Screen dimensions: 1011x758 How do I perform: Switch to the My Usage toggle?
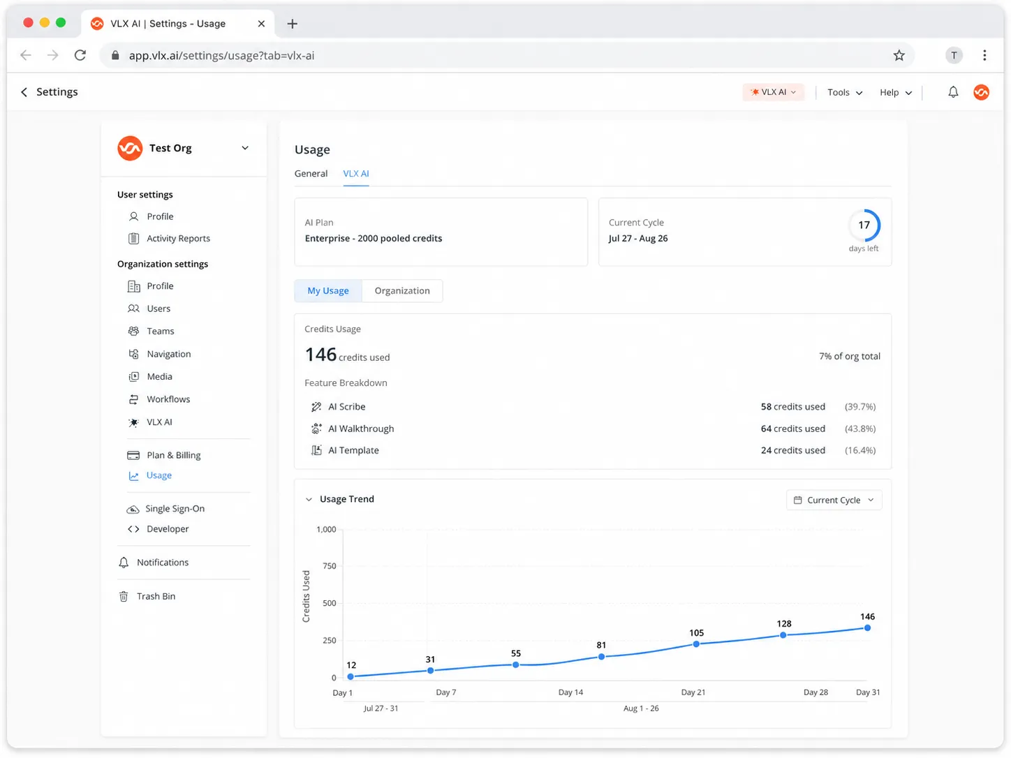[x=328, y=291]
